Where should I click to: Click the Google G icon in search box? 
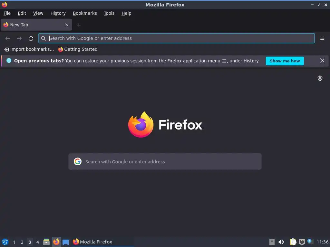(78, 161)
